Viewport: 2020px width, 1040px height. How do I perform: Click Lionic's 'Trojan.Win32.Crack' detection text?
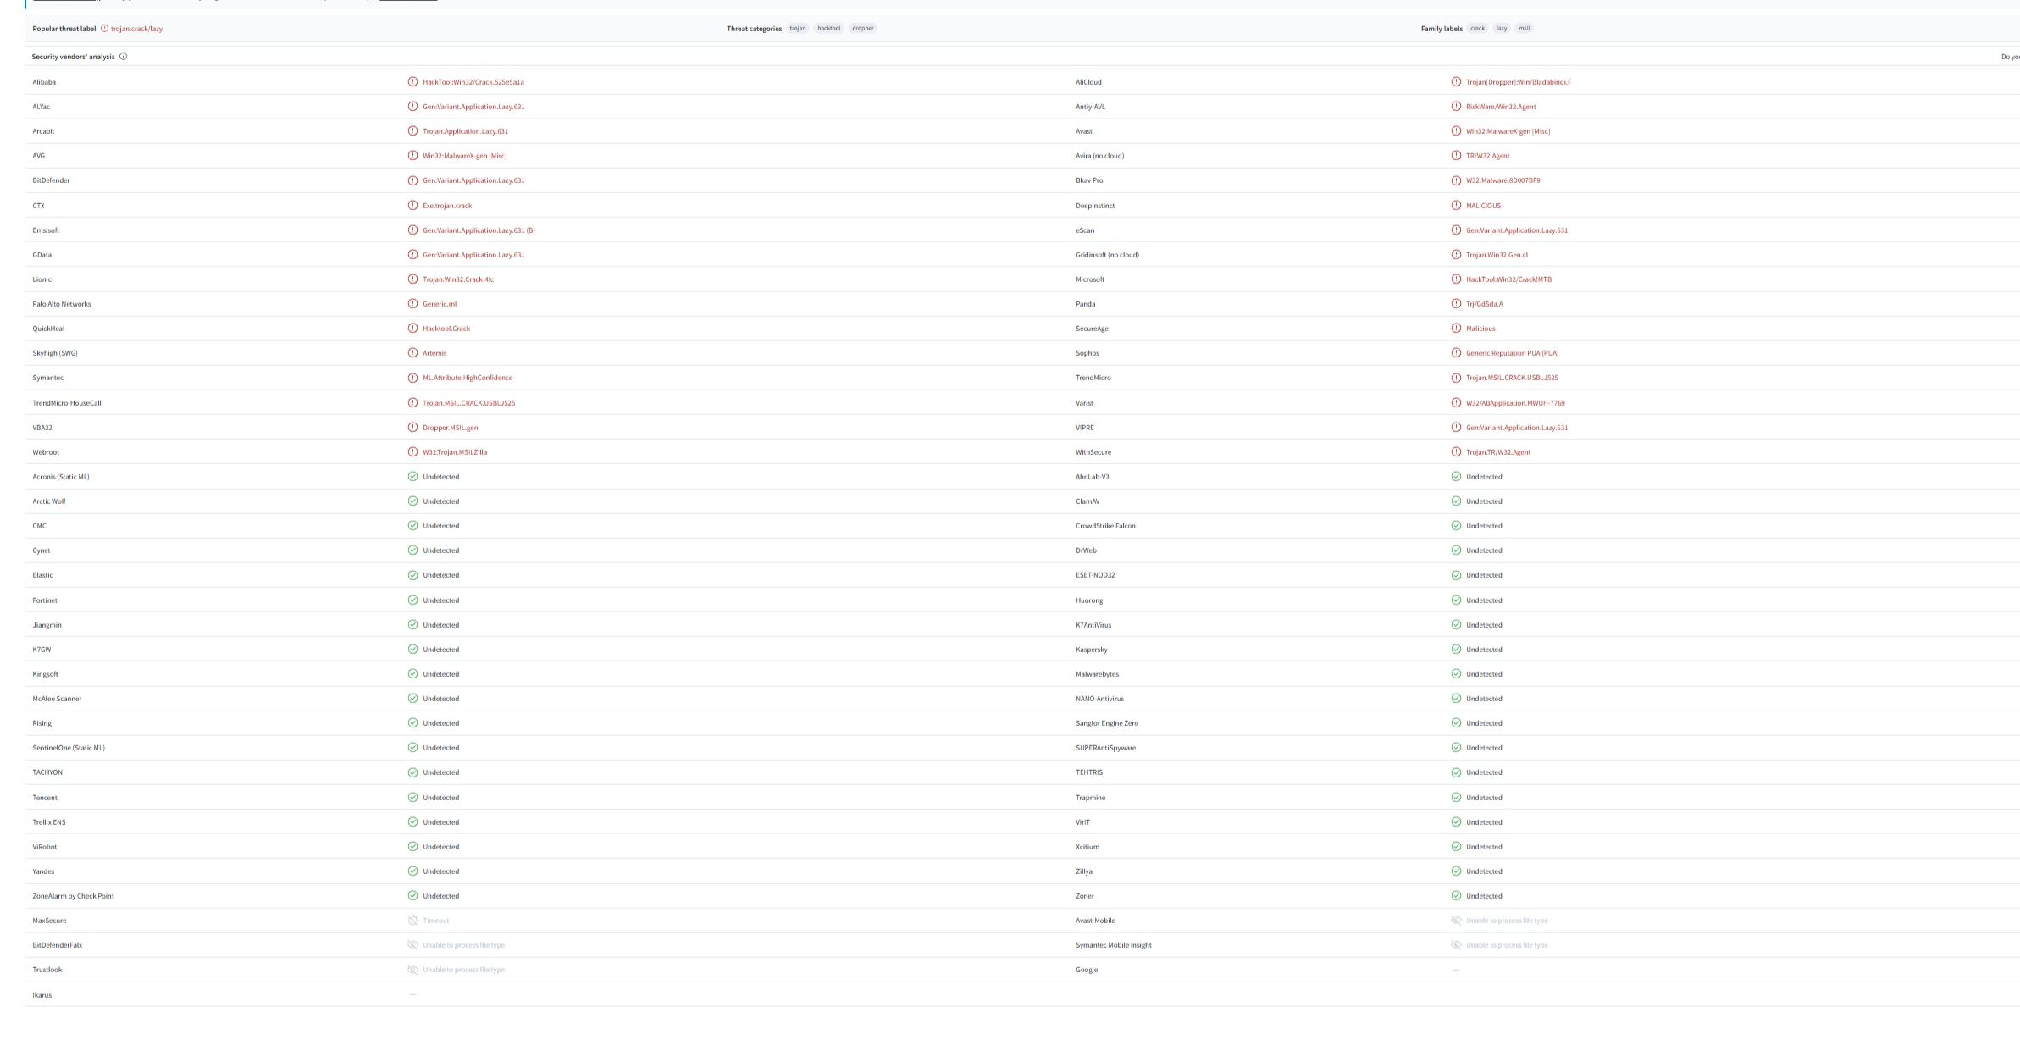(458, 279)
